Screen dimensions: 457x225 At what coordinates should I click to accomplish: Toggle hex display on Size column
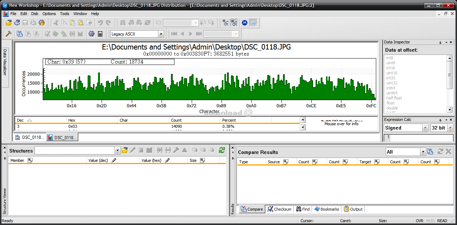pyautogui.click(x=202, y=160)
